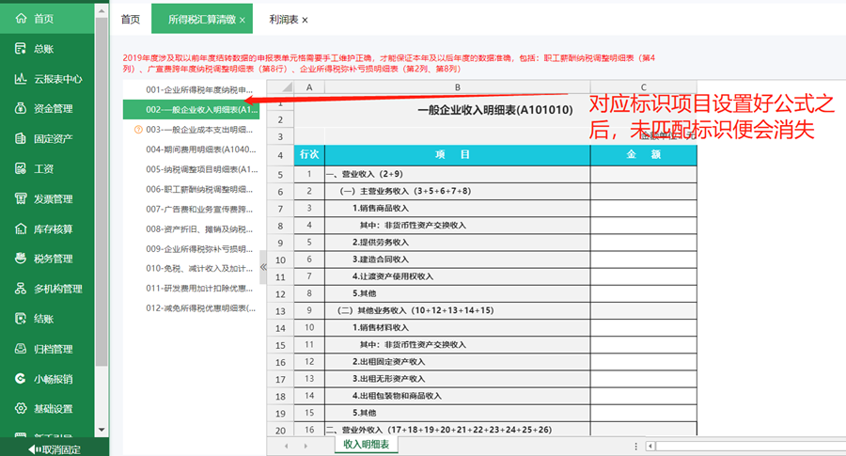Click amount cell for 一、营业收入
The height and width of the screenshot is (456, 846).
coord(644,174)
